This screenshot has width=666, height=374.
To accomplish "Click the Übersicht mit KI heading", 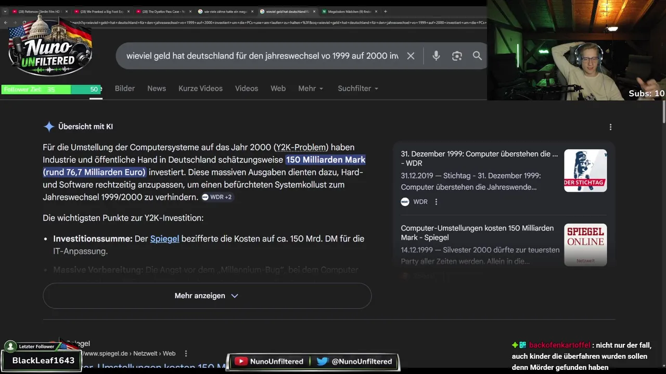I will tap(85, 127).
